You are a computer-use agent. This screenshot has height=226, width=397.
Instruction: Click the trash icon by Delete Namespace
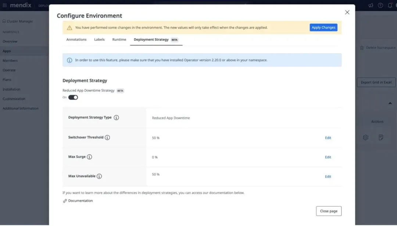(x=362, y=48)
